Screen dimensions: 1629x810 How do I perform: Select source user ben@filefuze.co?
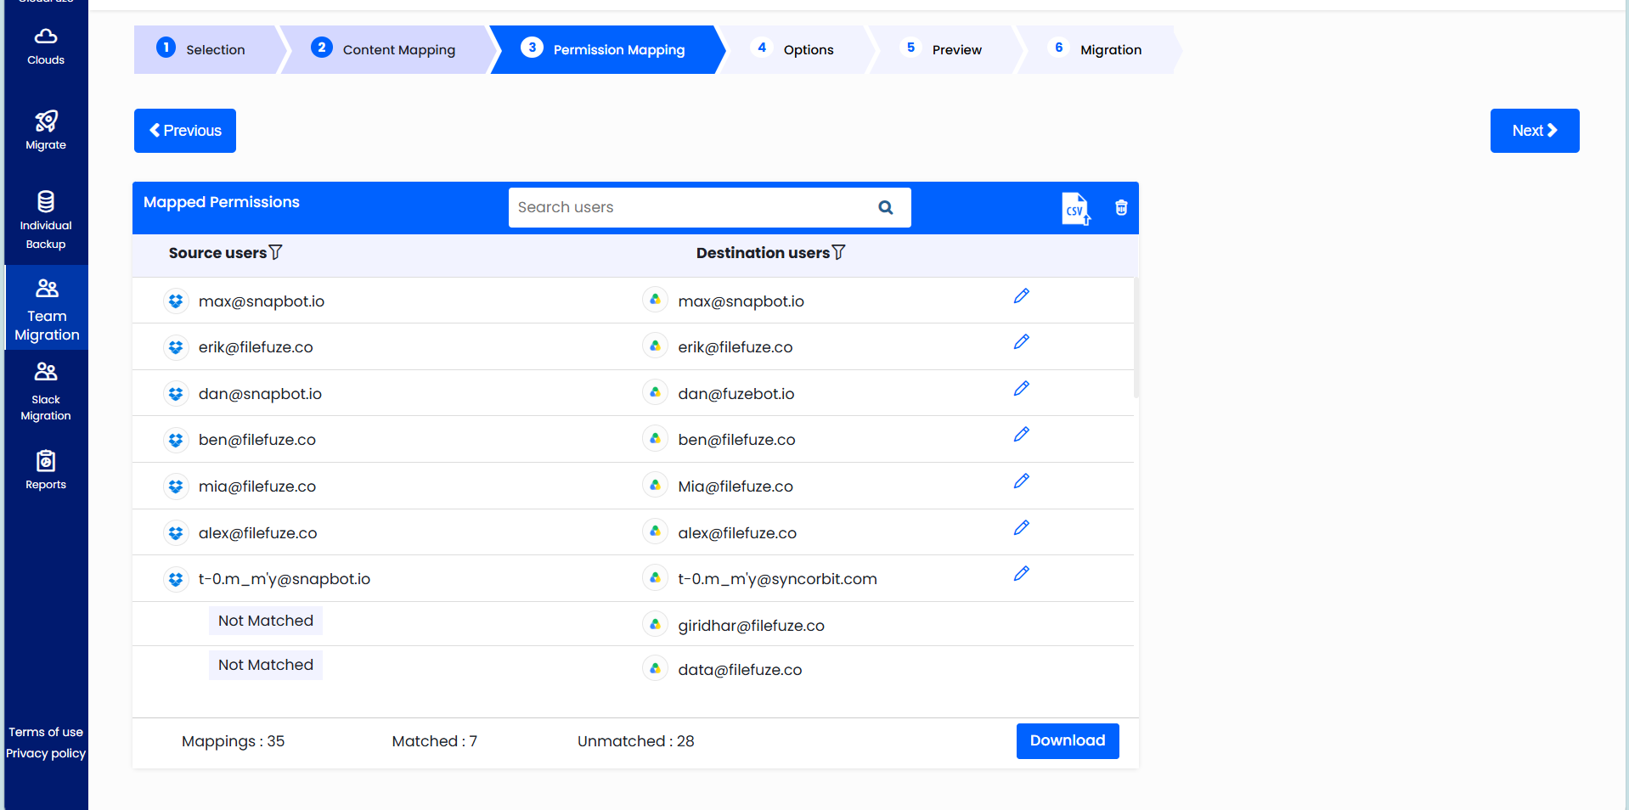(257, 440)
